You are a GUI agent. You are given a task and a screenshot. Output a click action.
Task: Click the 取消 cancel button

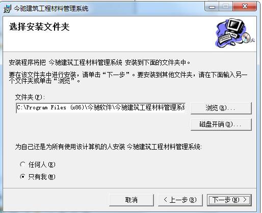click(132, 200)
